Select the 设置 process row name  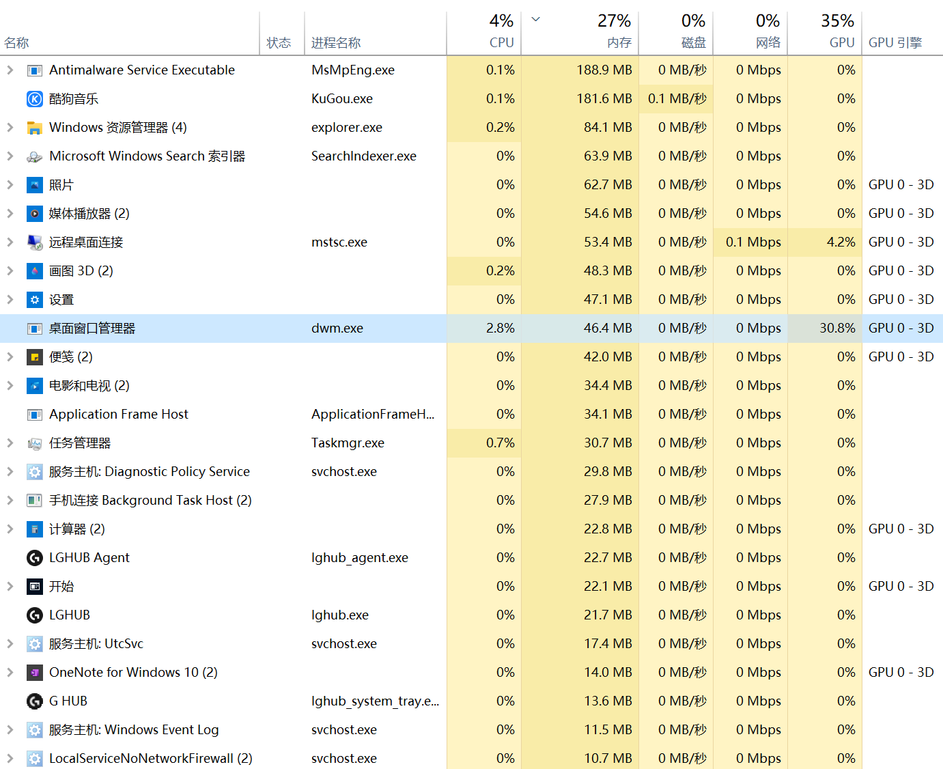(x=61, y=300)
